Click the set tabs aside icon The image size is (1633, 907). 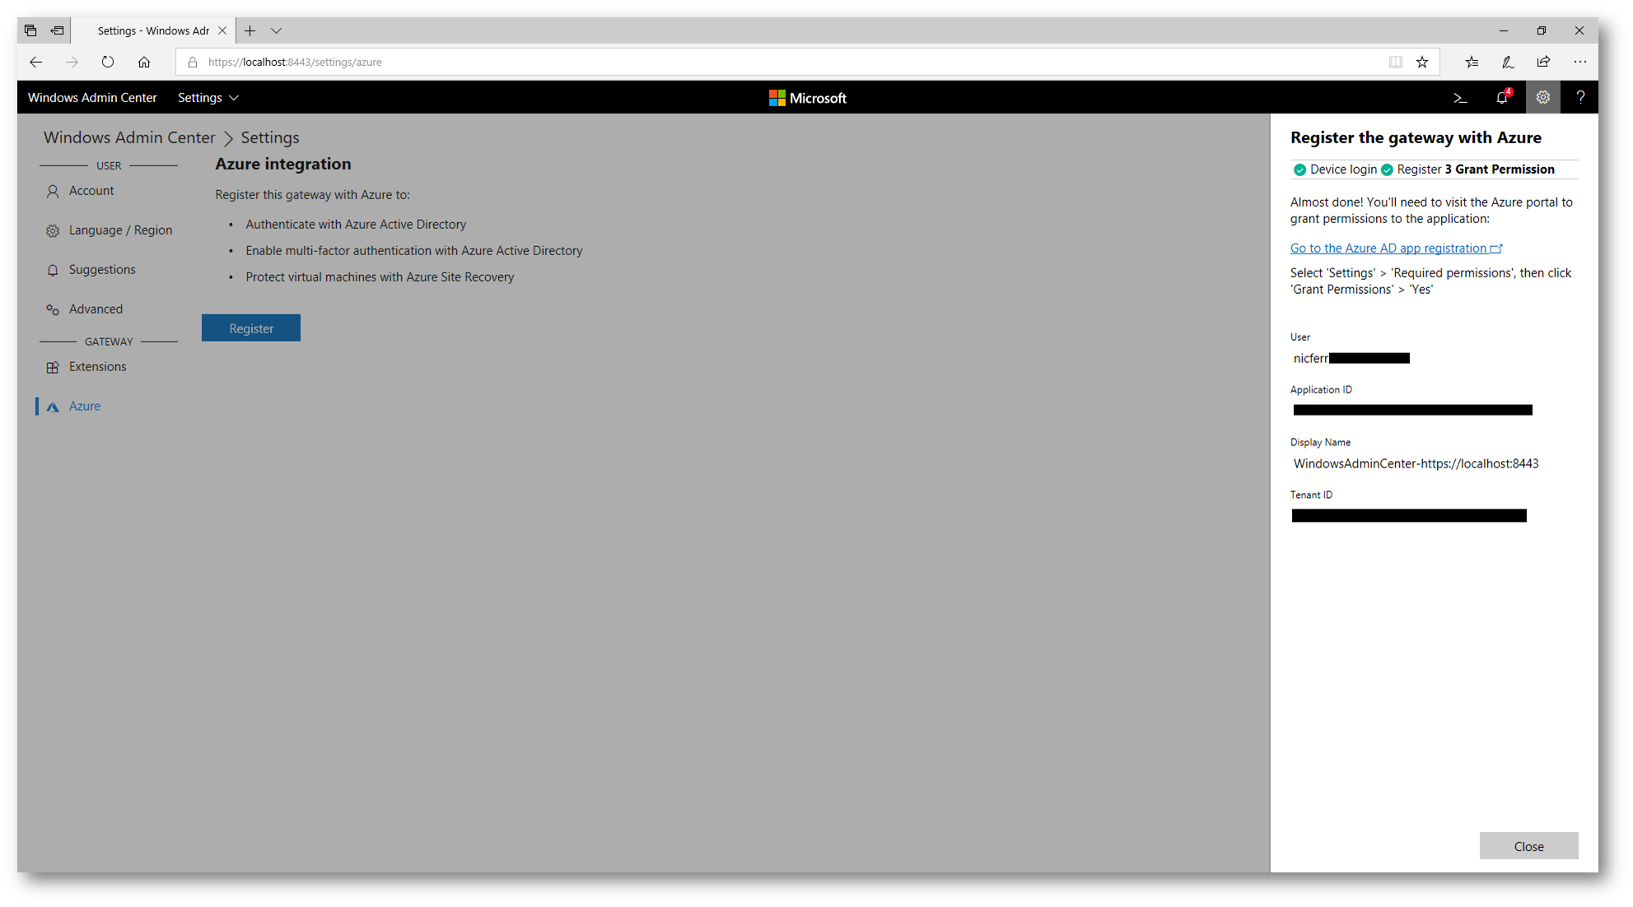tap(57, 30)
